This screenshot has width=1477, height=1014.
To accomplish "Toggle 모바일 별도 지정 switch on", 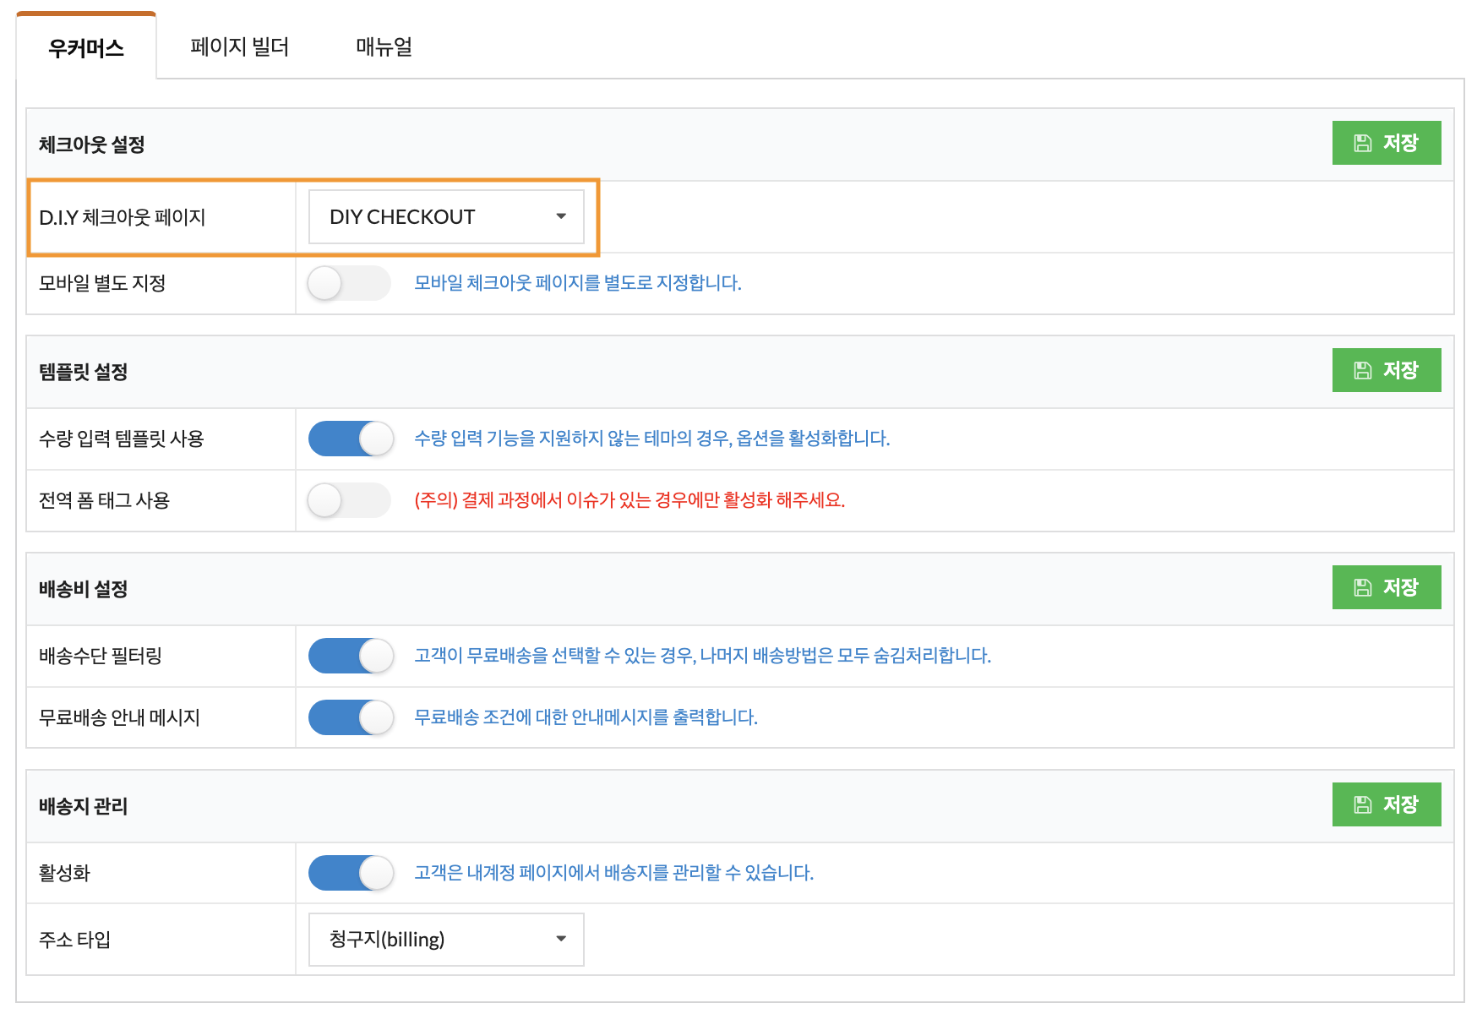I will coord(349,284).
